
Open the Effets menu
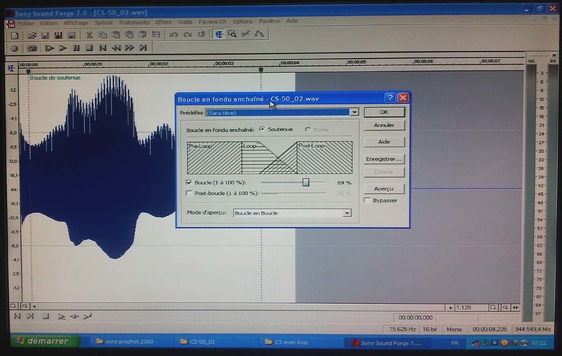coord(163,22)
